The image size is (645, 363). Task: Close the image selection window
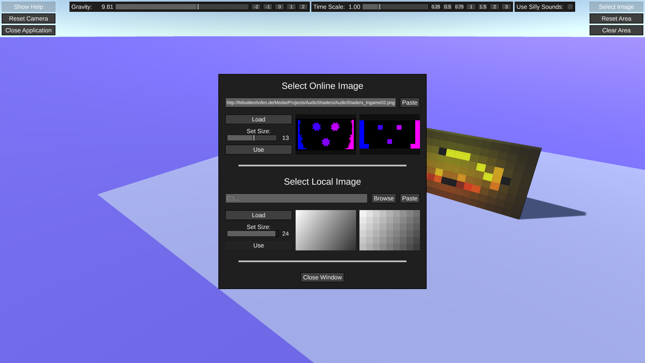[322, 277]
